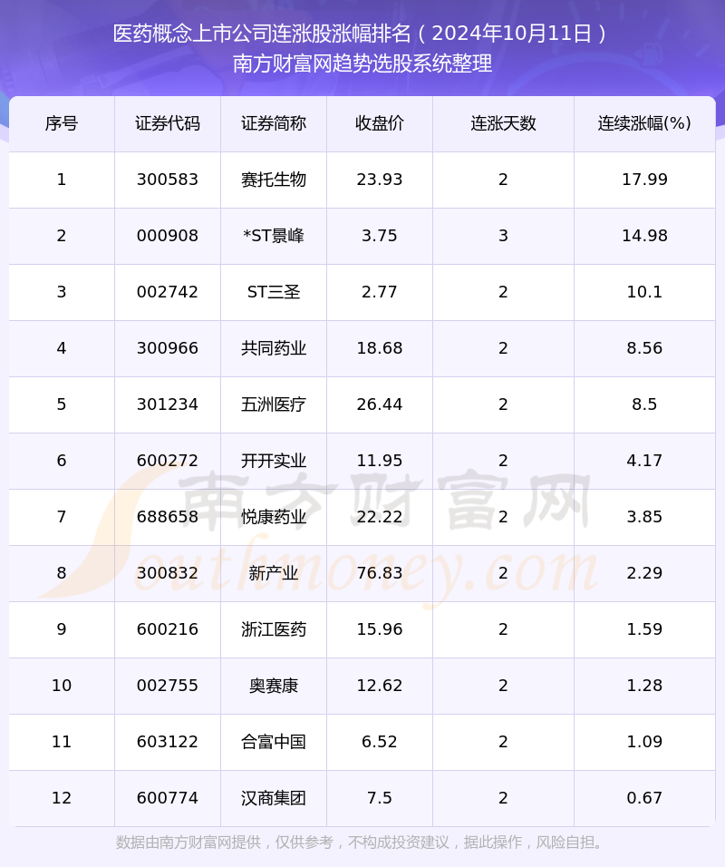Click the 2.29 gain value
Screen dimensions: 725x867
point(644,573)
